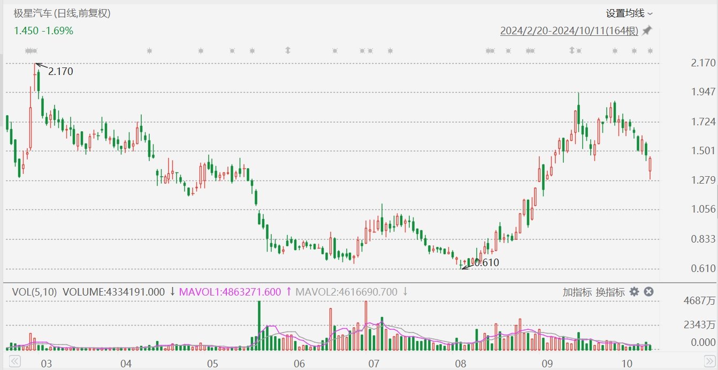The width and height of the screenshot is (718, 370).
Task: Click the 04 month label on the timeline
Action: [x=126, y=364]
